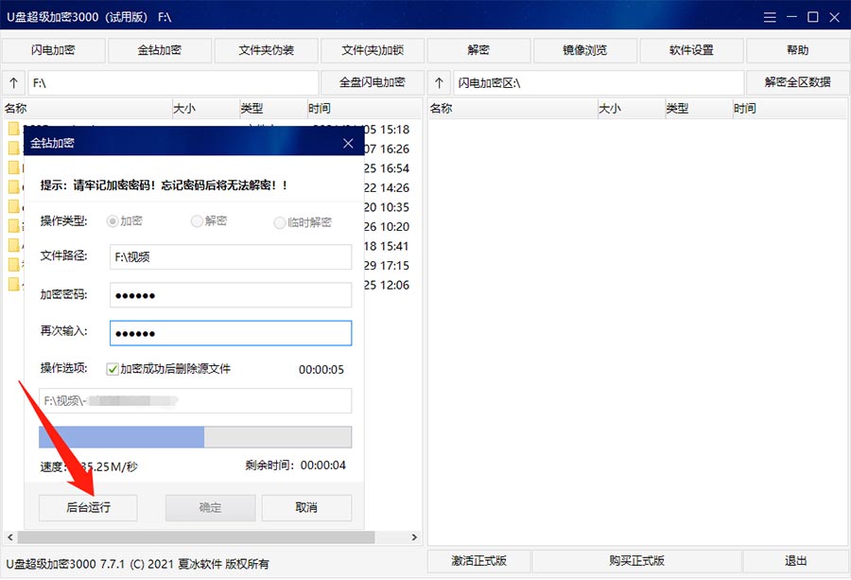Click the 闪电加密区:\ path address field
The image size is (851, 580).
[599, 83]
